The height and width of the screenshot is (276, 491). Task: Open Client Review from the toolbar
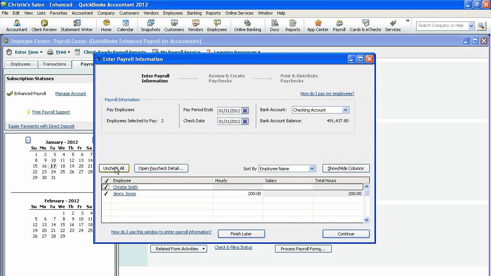[x=44, y=26]
